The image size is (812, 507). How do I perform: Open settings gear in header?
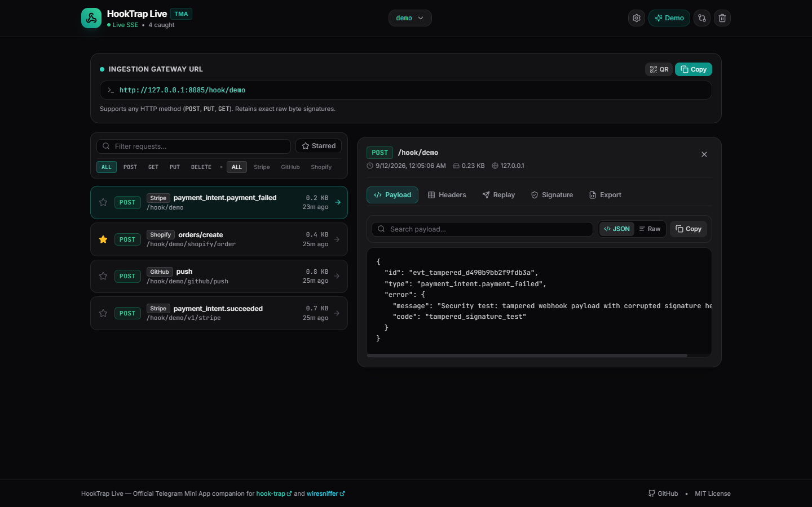click(637, 18)
